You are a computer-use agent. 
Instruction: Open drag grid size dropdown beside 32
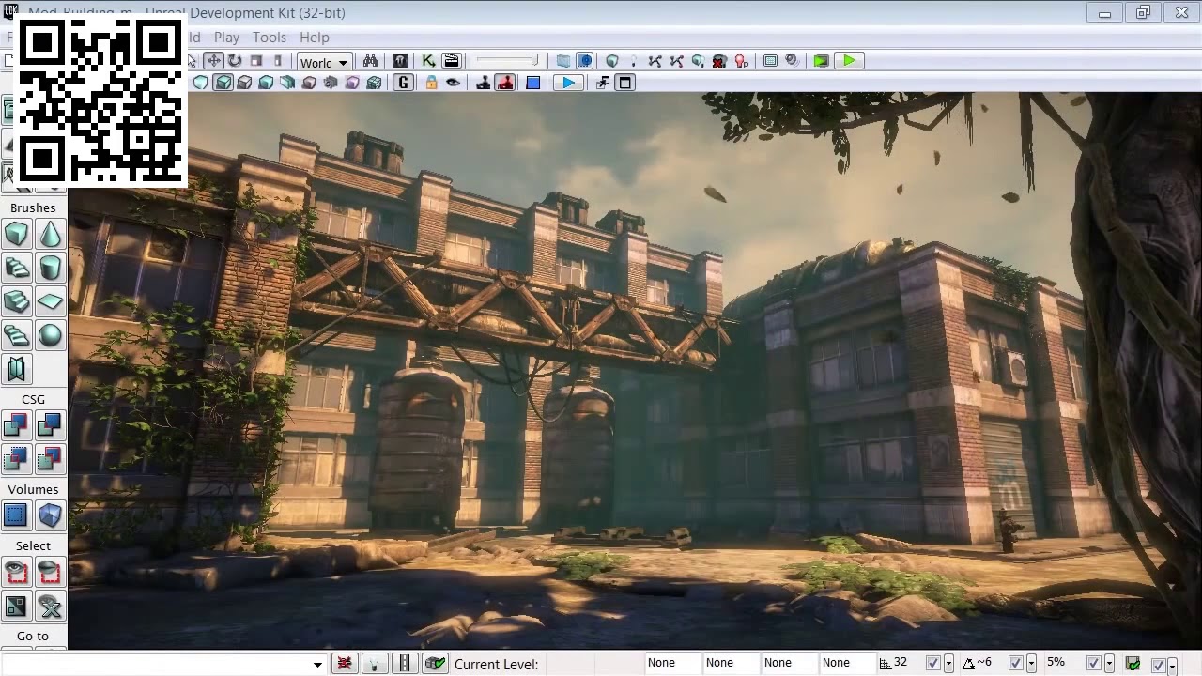click(x=948, y=664)
